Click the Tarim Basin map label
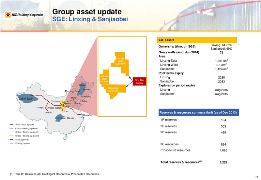Image resolution: width=261 pixels, height=180 pixels. tap(26, 99)
